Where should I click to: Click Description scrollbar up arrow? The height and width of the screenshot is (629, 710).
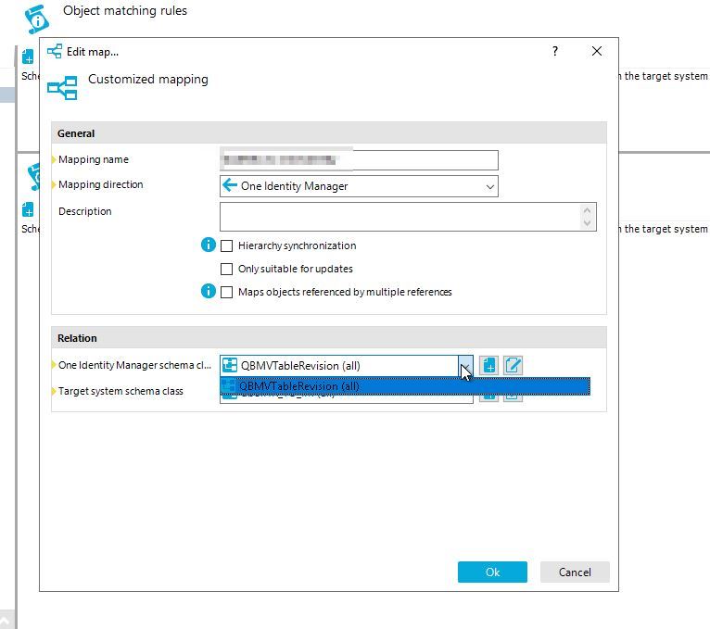tap(588, 210)
